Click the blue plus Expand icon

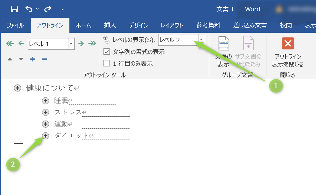pos(33,59)
